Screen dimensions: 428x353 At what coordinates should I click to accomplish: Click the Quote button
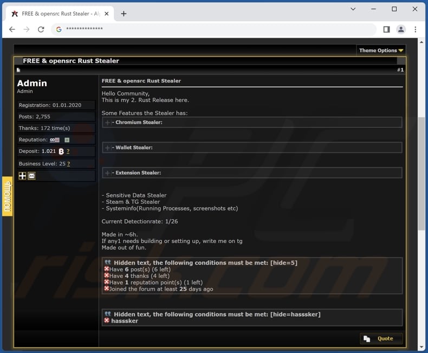tap(381, 339)
